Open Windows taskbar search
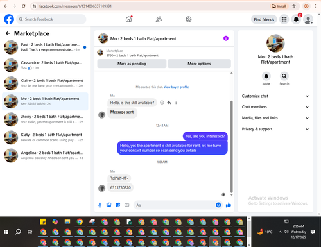This screenshot has width=321, height=247. (x=18, y=232)
